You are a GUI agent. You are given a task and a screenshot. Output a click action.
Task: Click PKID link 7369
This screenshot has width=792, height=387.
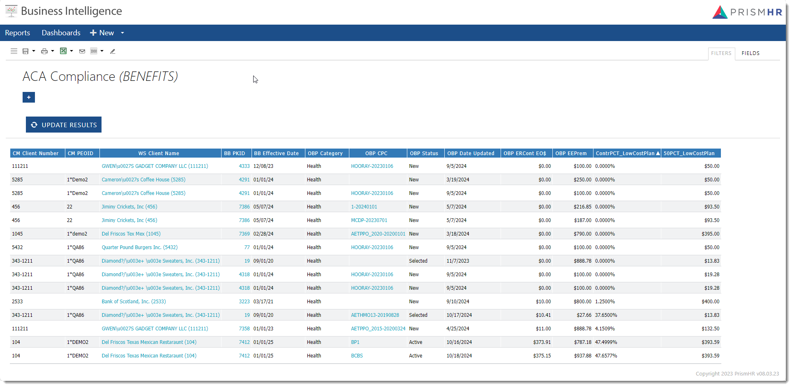(244, 234)
